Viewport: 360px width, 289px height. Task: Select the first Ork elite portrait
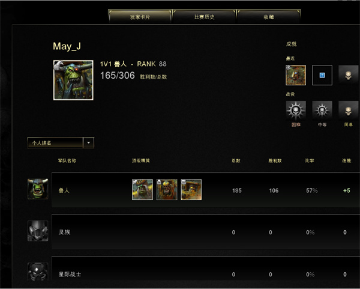point(142,190)
